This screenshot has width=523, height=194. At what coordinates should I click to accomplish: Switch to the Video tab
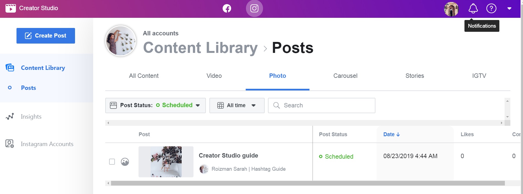click(x=214, y=76)
